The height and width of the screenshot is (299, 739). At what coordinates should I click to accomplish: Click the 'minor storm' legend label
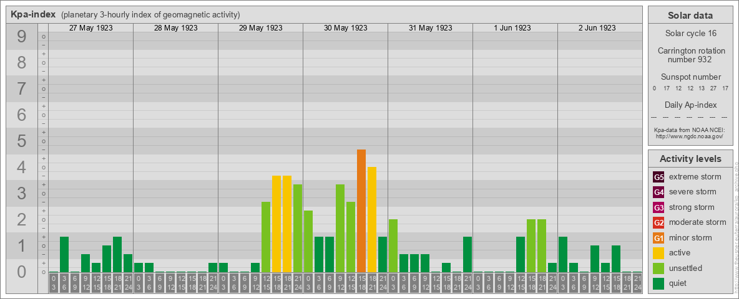(690, 237)
